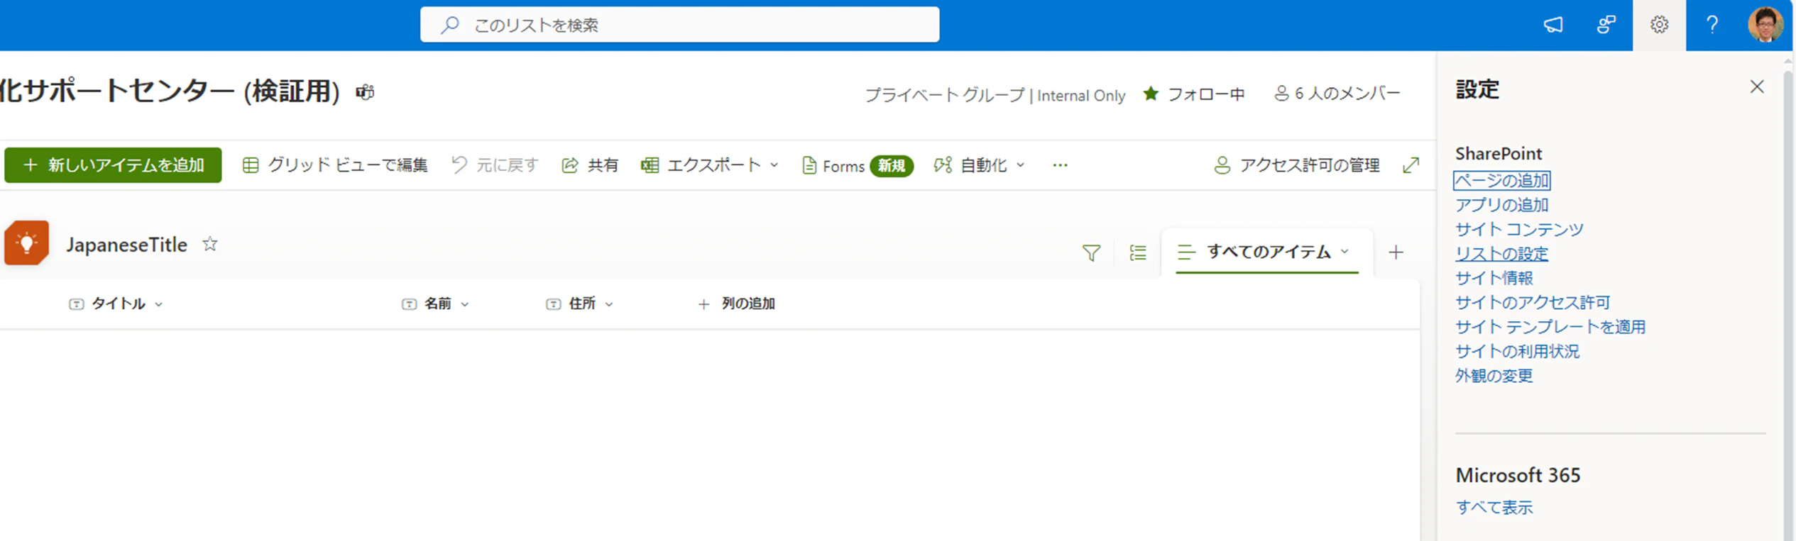
Task: Open the サイトの利用状況 link
Action: (x=1517, y=351)
